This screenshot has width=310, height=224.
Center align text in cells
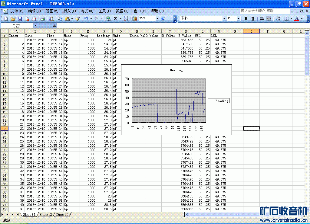(262, 19)
